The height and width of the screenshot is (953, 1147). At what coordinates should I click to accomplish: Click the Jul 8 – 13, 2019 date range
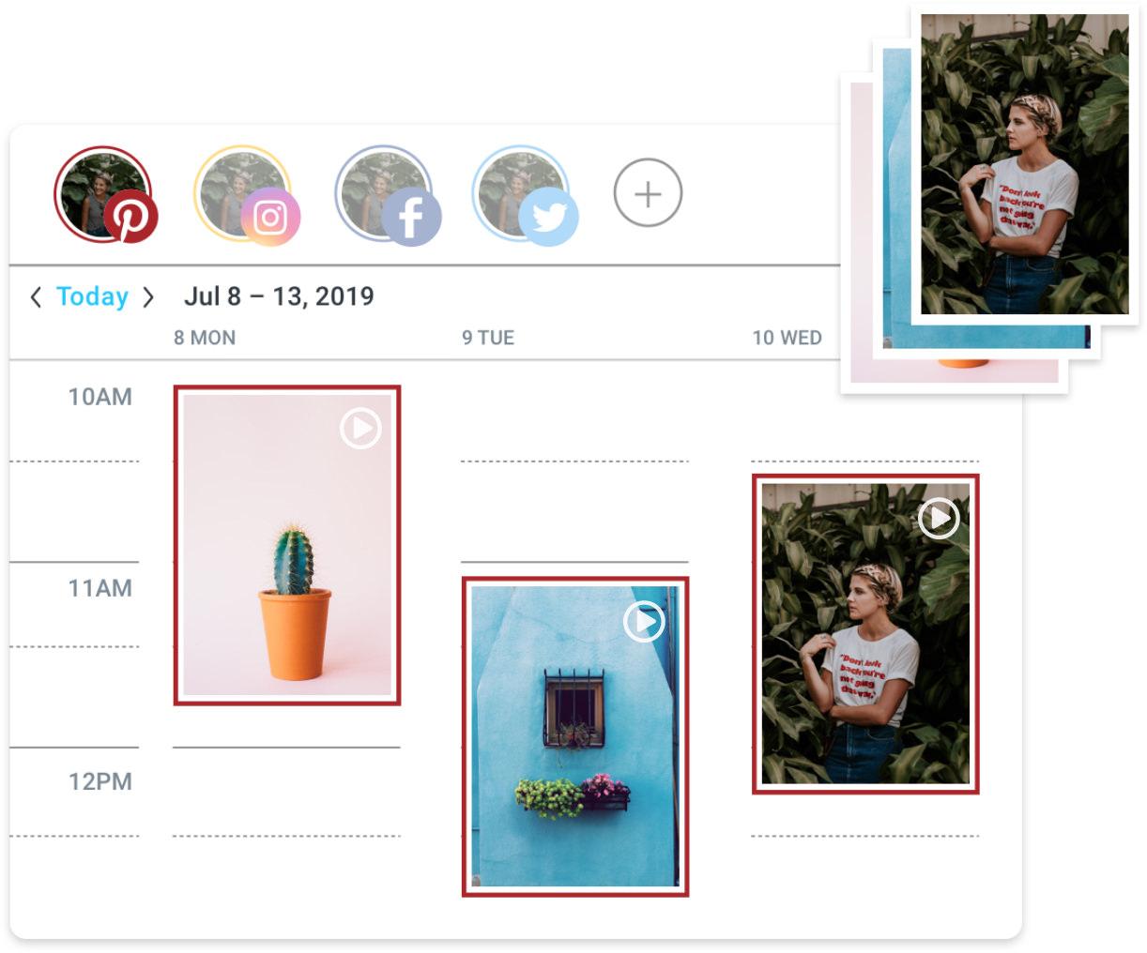(279, 296)
